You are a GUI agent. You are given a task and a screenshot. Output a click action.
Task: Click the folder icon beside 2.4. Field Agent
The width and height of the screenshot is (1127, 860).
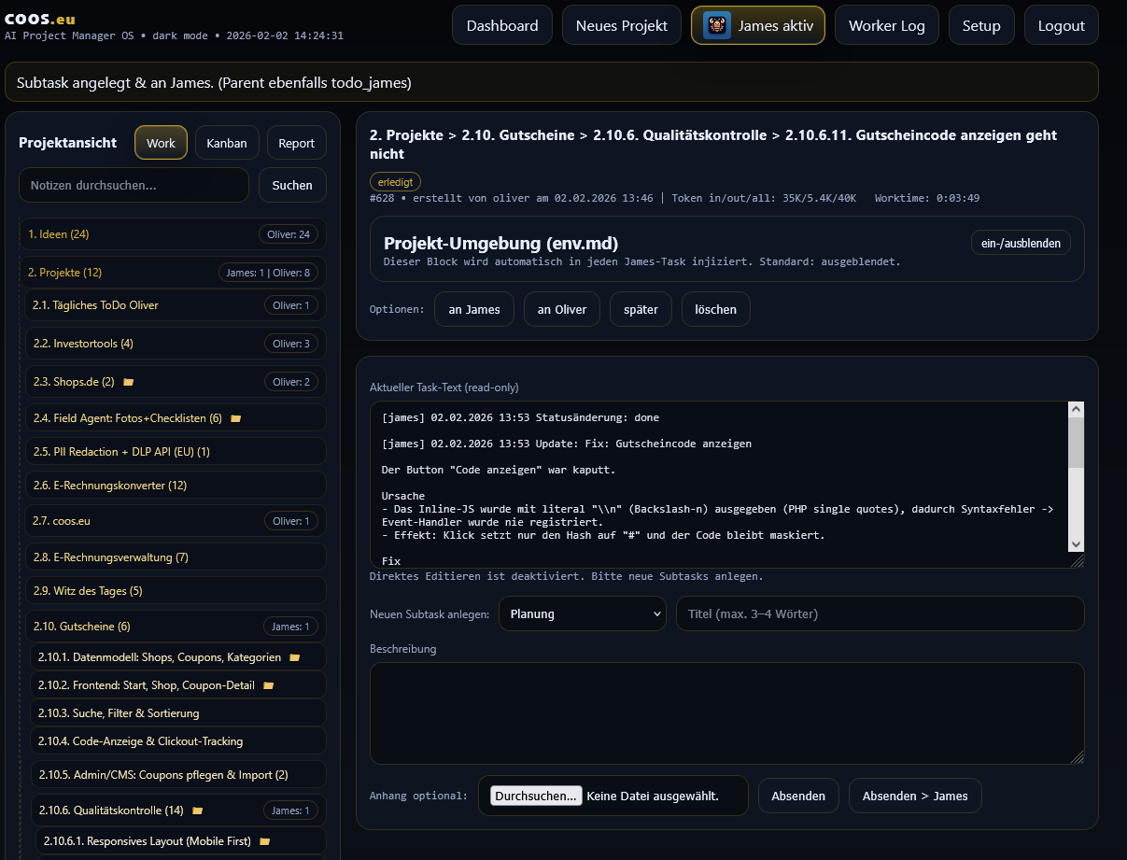tap(235, 417)
